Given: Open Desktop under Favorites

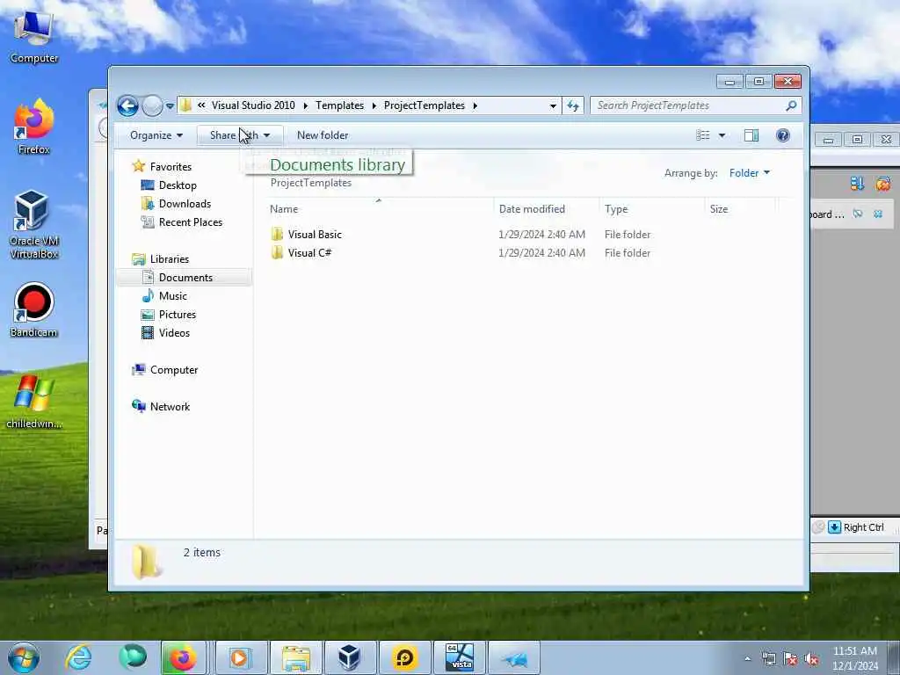Looking at the screenshot, I should click(x=178, y=185).
